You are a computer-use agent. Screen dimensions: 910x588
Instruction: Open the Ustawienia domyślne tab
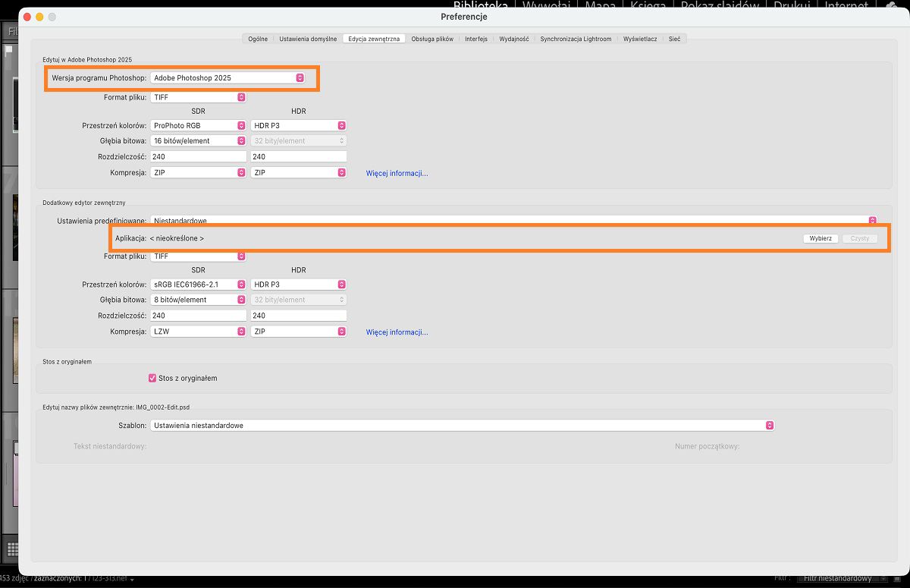[308, 39]
